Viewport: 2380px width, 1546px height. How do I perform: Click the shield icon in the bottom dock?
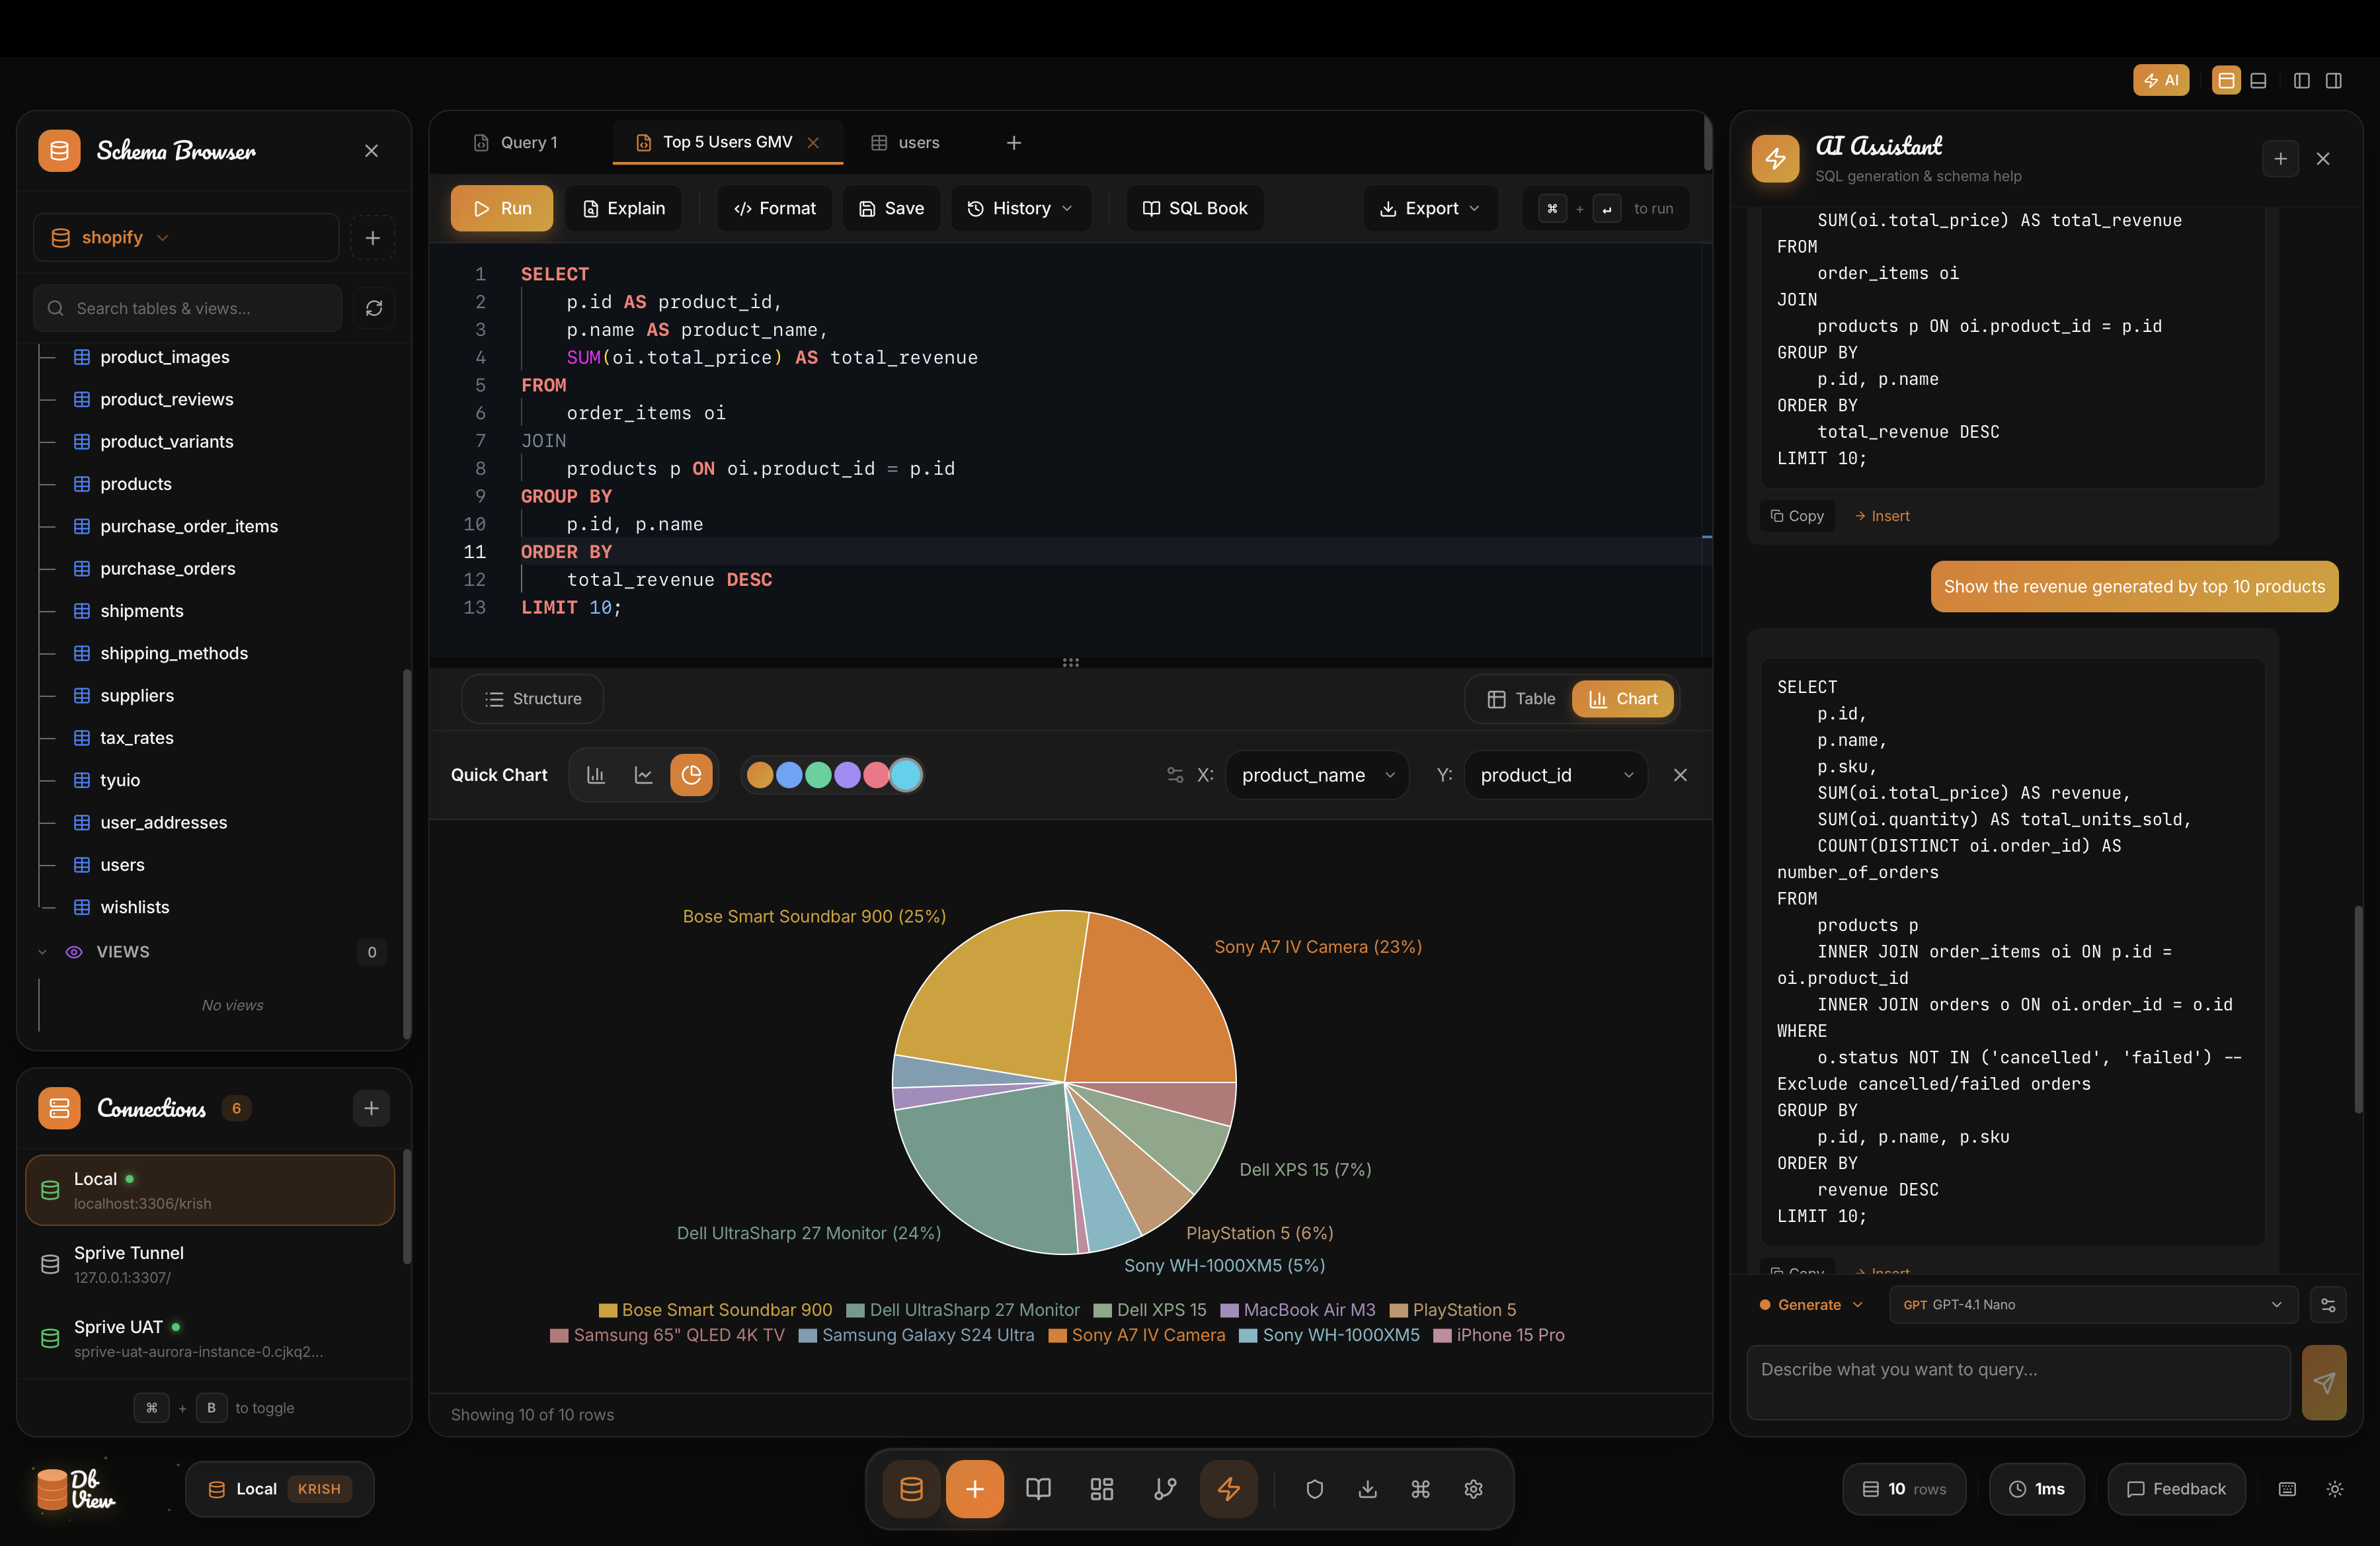tap(1314, 1489)
